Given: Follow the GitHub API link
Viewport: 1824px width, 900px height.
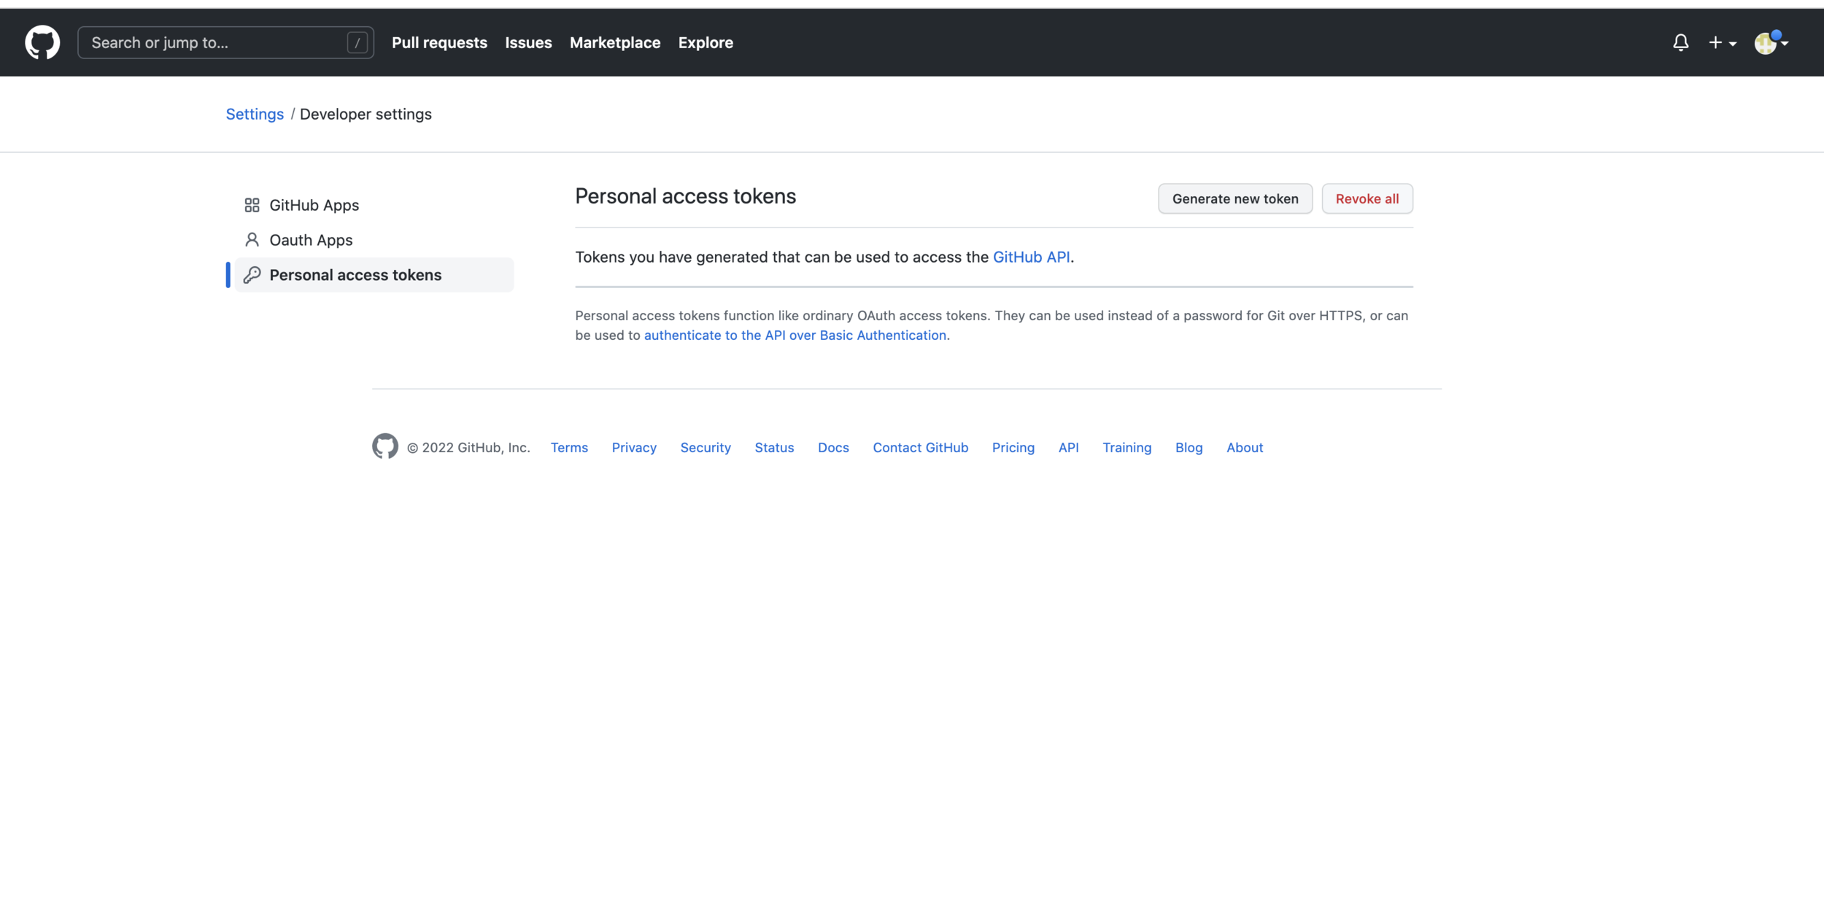Looking at the screenshot, I should point(1031,257).
